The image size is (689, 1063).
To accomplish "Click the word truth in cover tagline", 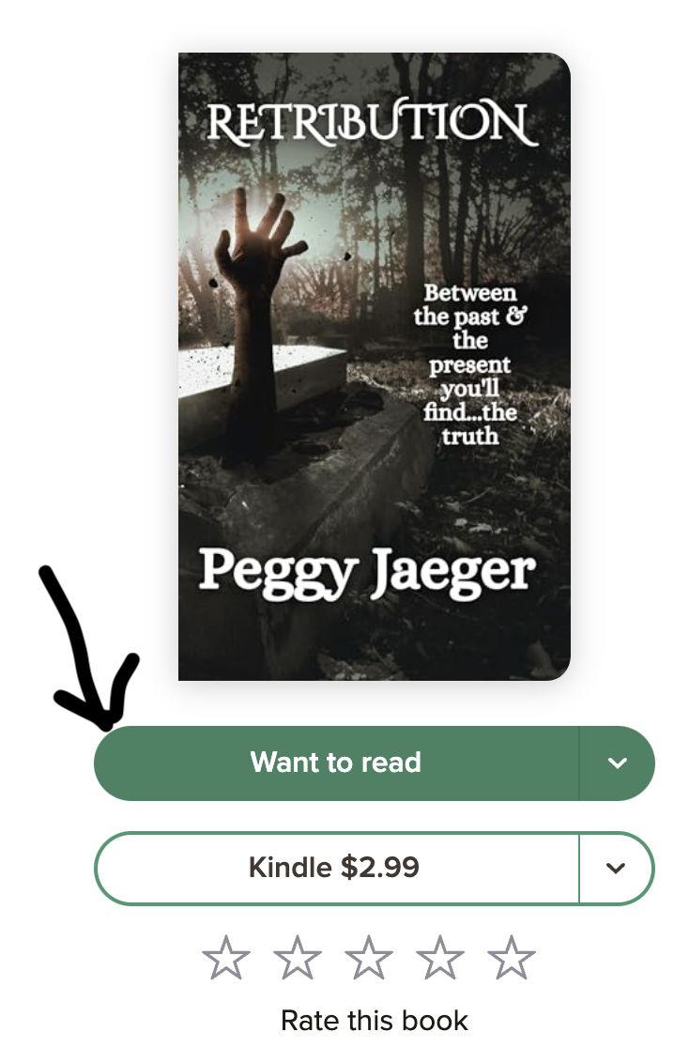I will 470,436.
